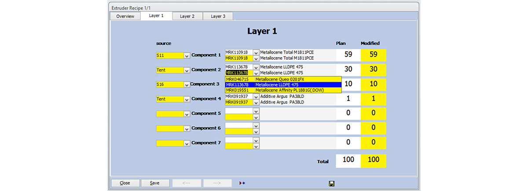The image size is (528, 191).
Task: Click Modified value 1 for Component 4
Action: pyautogui.click(x=374, y=99)
